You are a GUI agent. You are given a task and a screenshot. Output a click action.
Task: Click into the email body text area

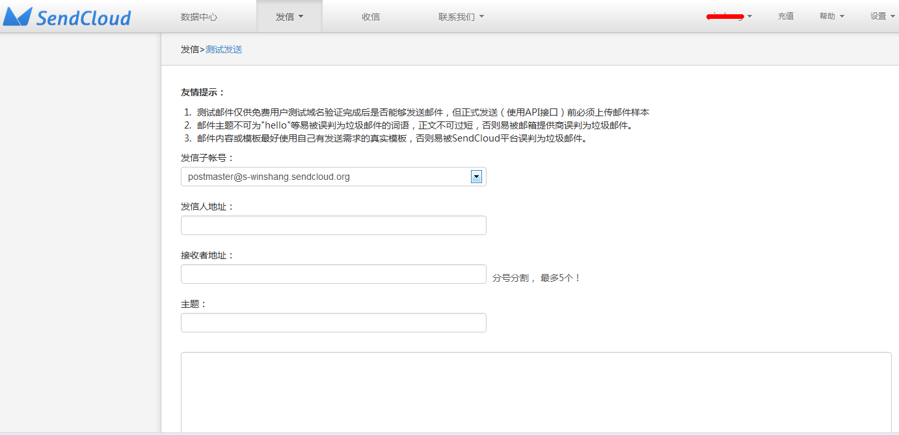point(536,393)
